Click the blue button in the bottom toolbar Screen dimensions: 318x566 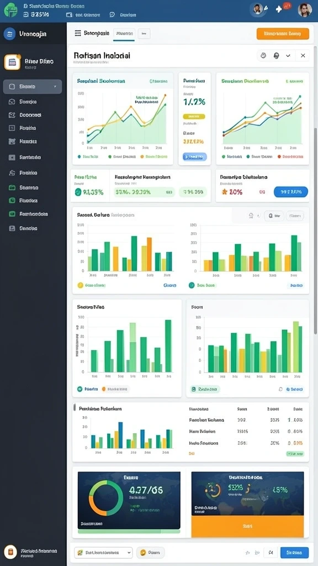[x=295, y=552]
